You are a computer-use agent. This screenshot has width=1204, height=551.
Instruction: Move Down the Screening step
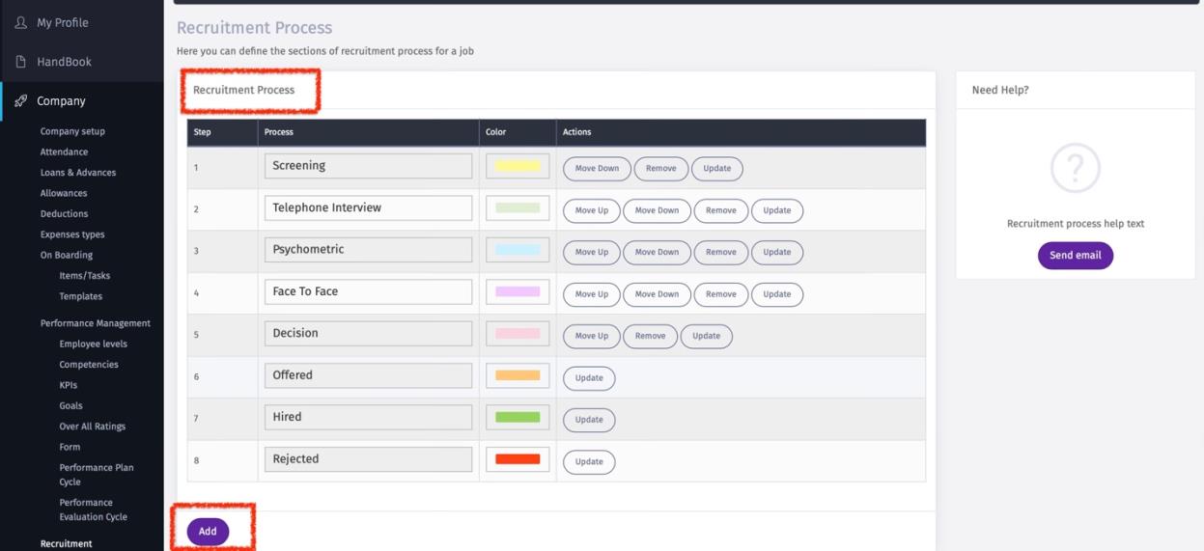(597, 169)
